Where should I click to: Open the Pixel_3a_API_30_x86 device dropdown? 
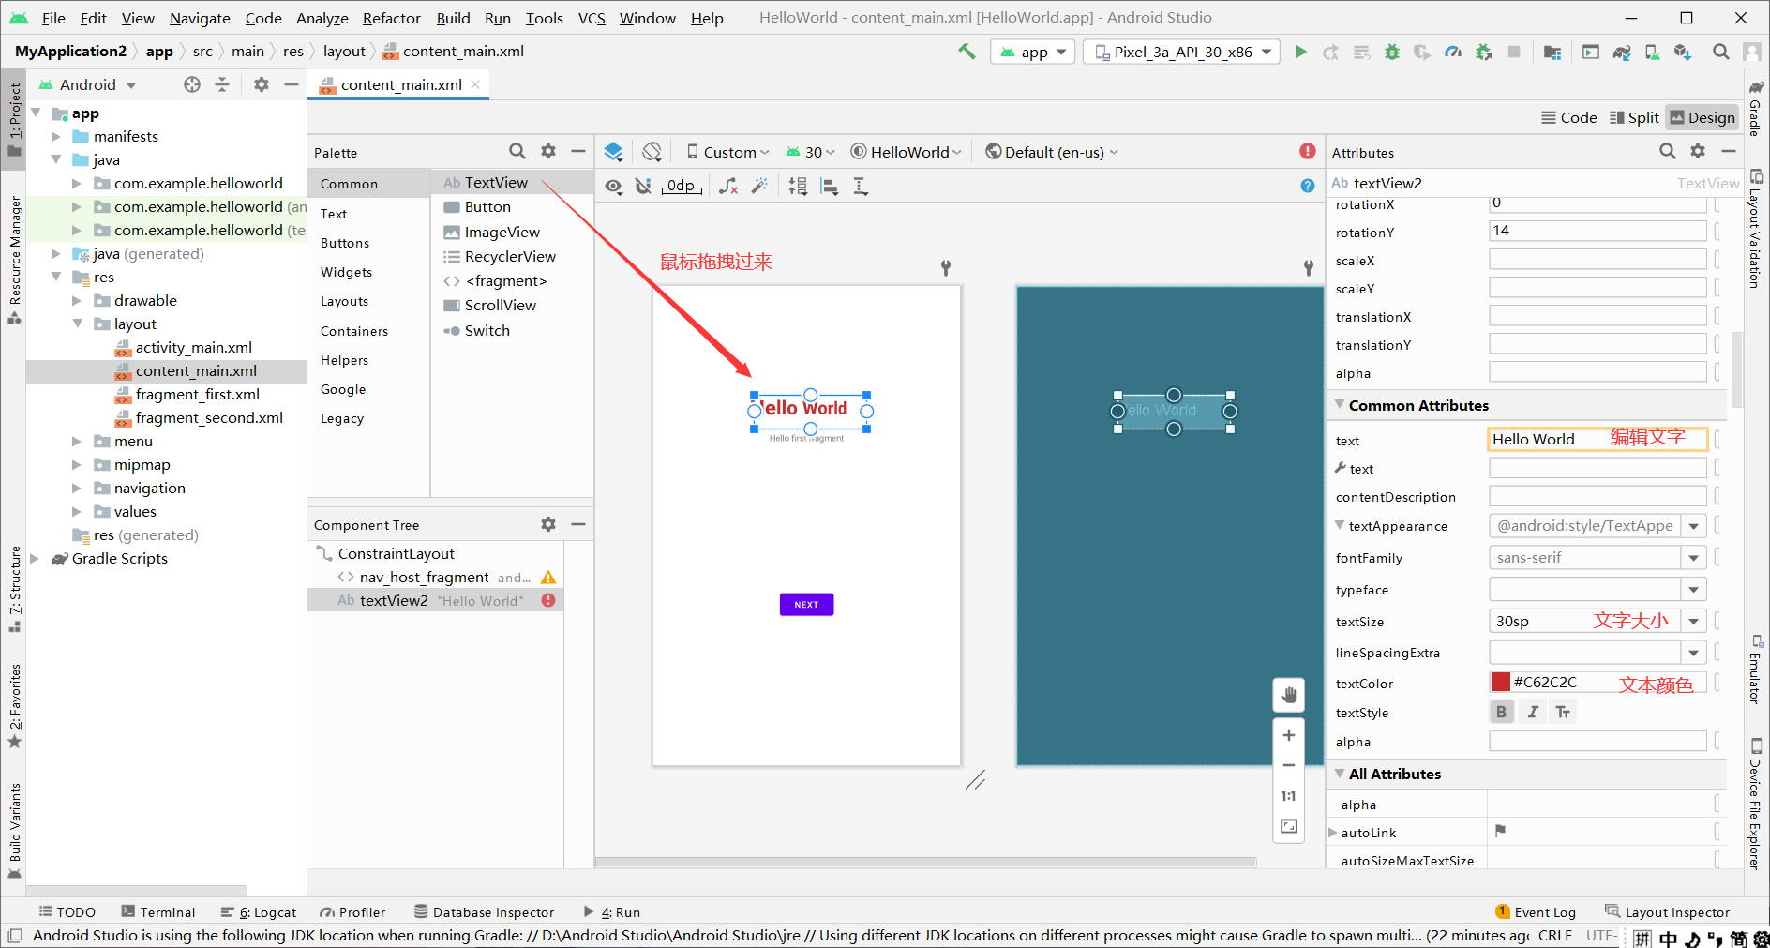[x=1181, y=52]
